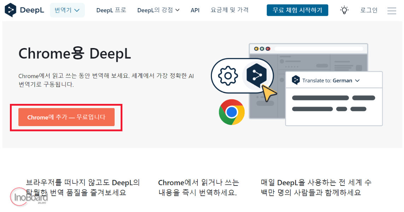
Task: Click the description text Chrome에서 읽고 쓰는 동안
Action: pos(106,80)
